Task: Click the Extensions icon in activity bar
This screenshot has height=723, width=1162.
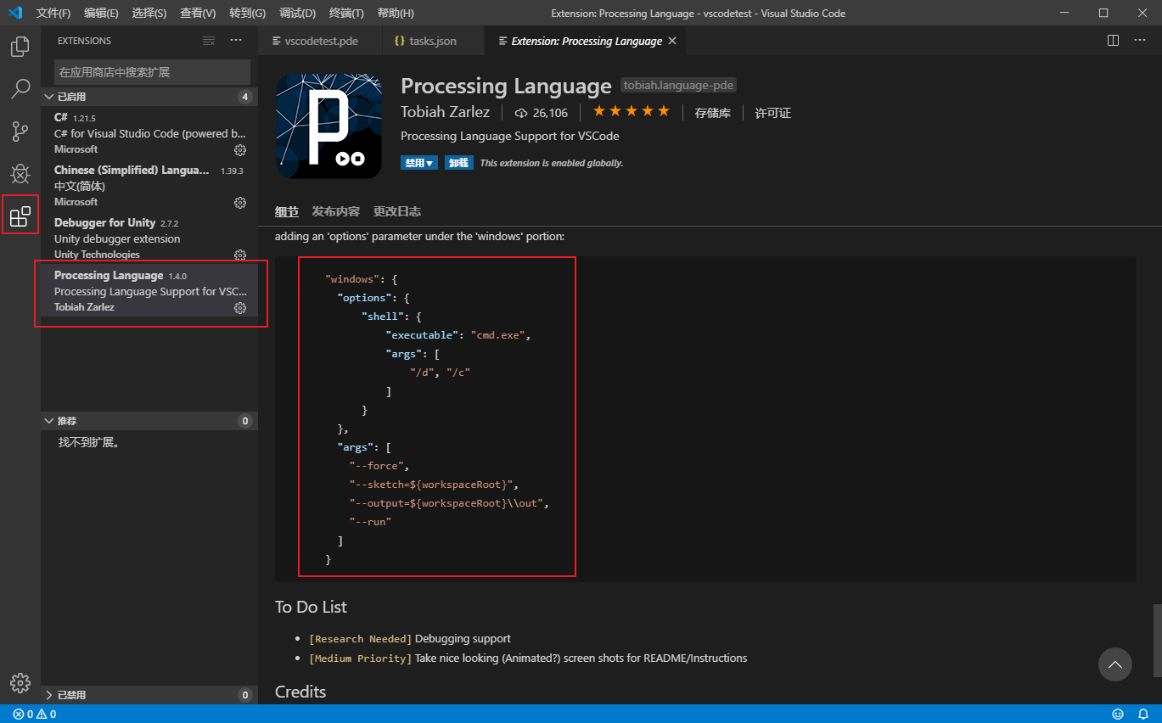Action: click(x=20, y=215)
